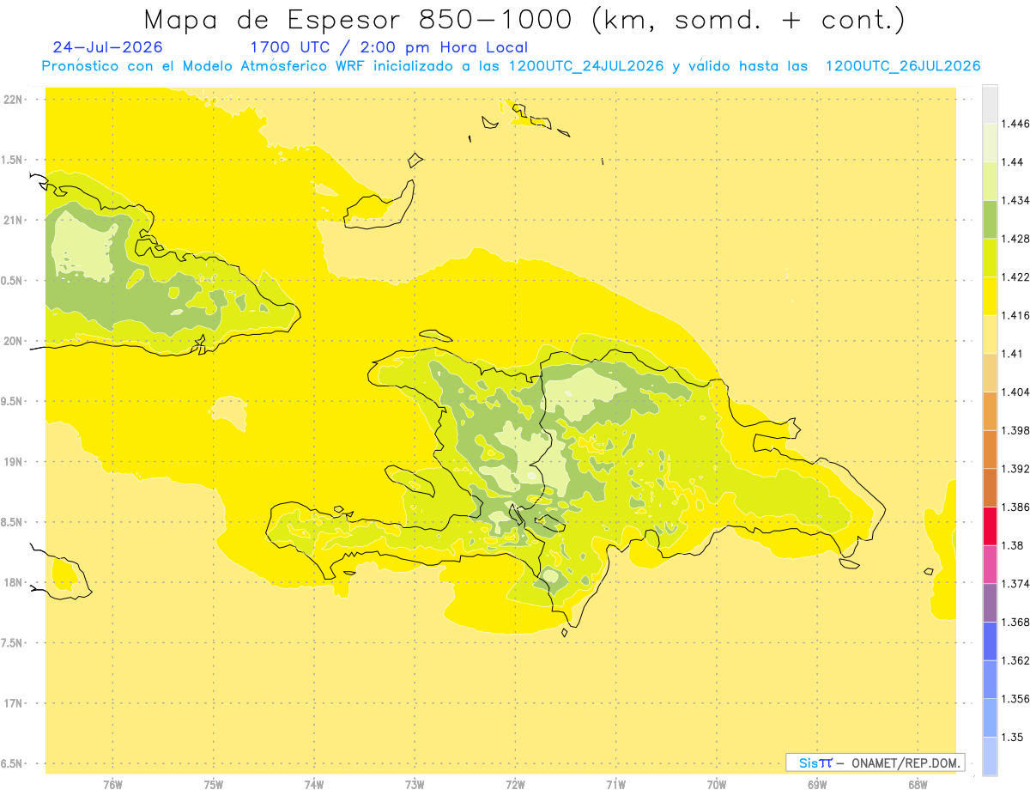Click the legend value 1.416
This screenshot has width=1030, height=796.
(1015, 315)
